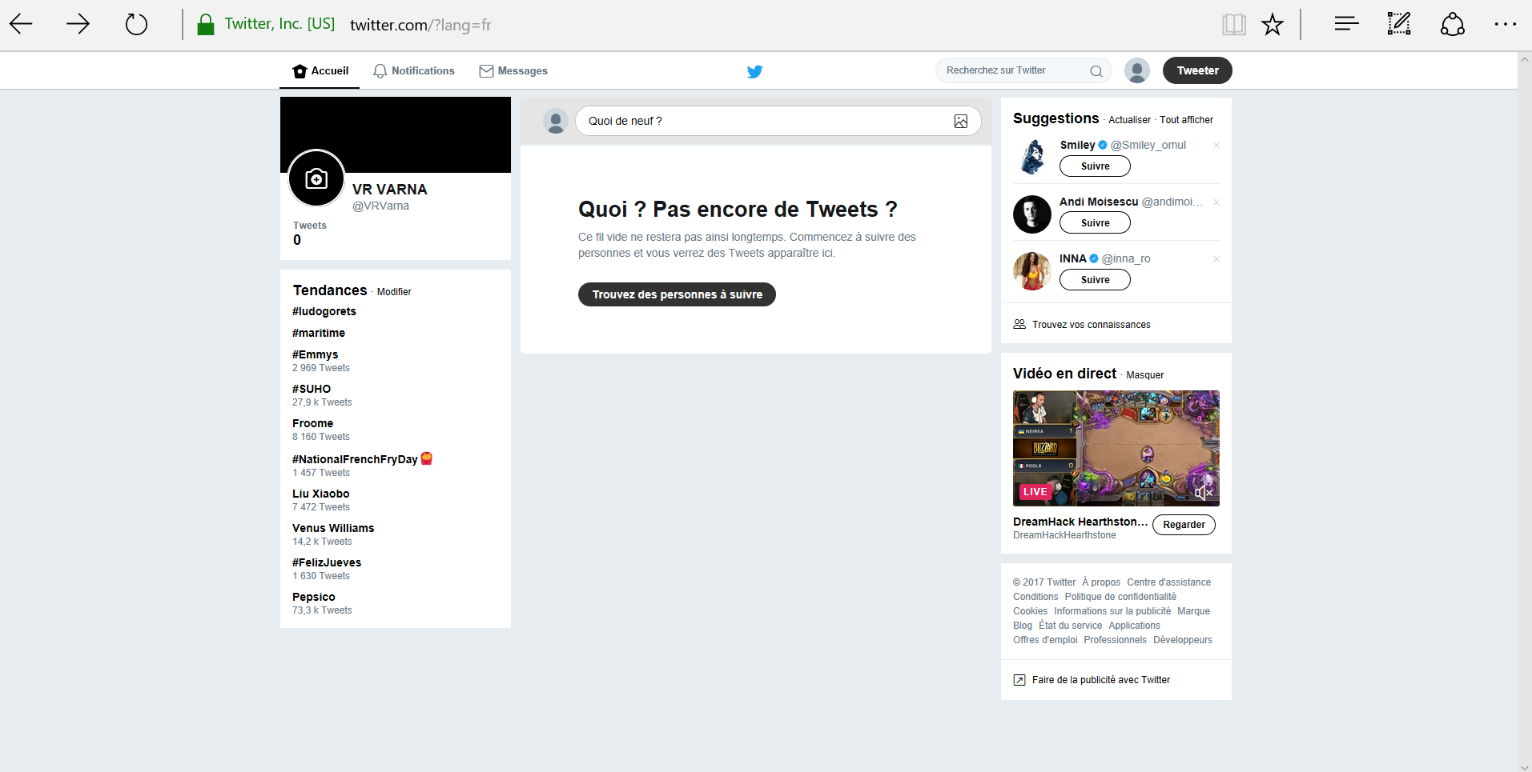Screen dimensions: 1532x772
Task: Open the browser more options ellipsis
Action: [x=1506, y=24]
